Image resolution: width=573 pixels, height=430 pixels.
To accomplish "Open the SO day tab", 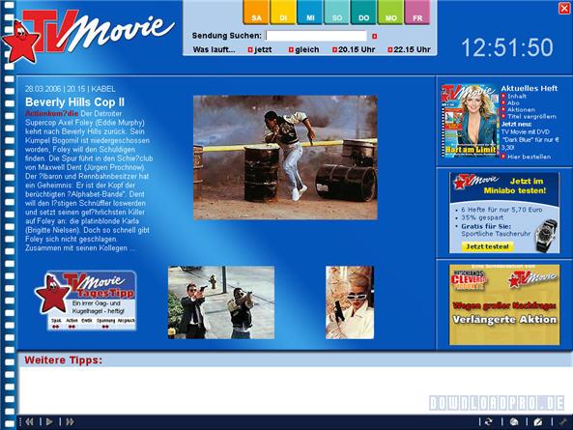I will [337, 13].
